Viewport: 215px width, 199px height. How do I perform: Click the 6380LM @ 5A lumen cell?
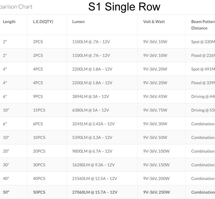(x=91, y=110)
